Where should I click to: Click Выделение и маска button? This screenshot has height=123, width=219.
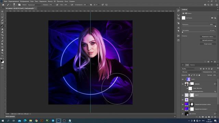pos(208,37)
